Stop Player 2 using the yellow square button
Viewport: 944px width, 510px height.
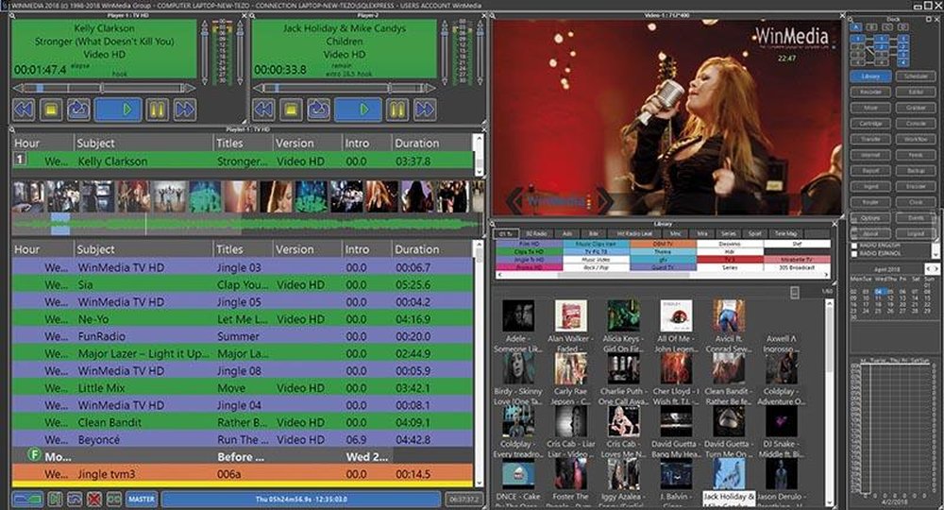click(291, 110)
